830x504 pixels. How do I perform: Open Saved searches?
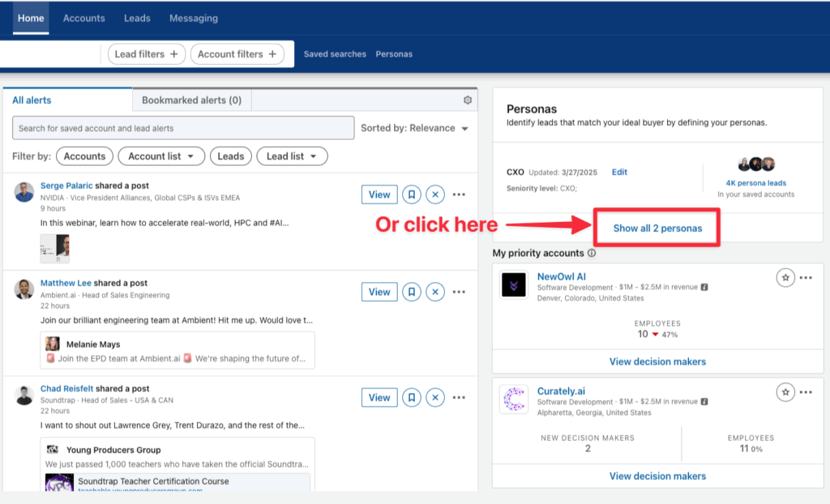click(x=335, y=54)
